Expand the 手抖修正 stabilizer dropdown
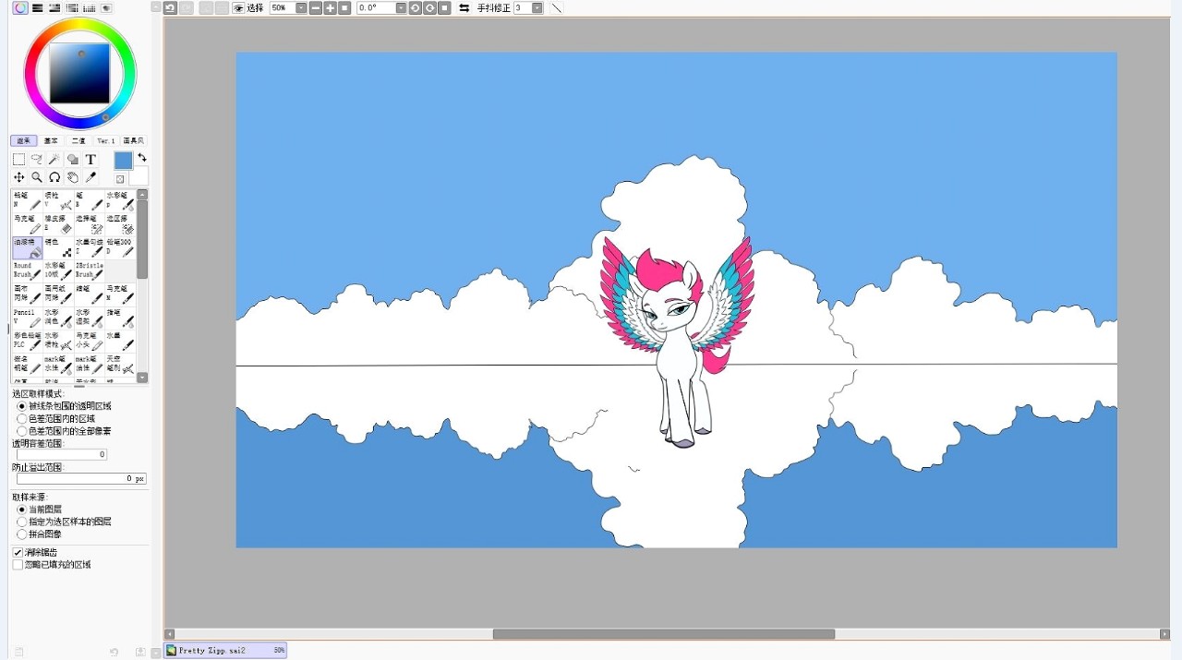Image resolution: width=1182 pixels, height=660 pixels. point(537,8)
